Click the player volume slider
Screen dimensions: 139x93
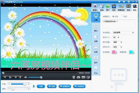point(35,77)
